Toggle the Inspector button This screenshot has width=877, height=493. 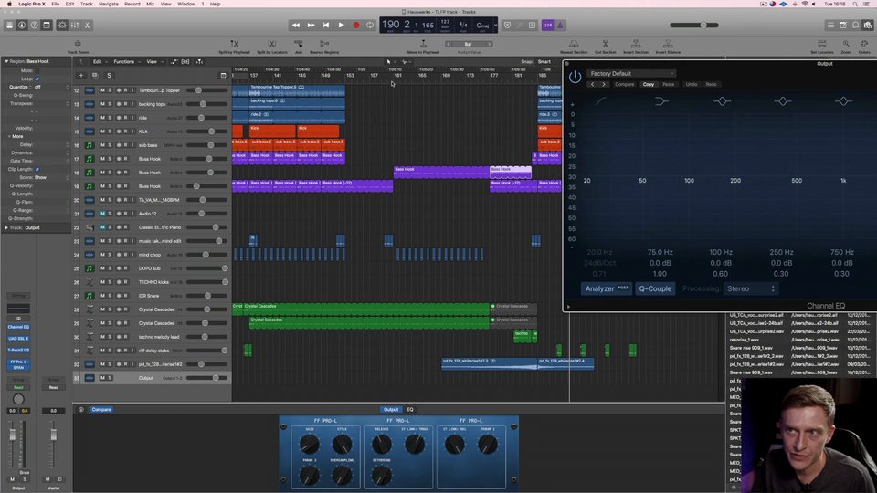point(22,26)
